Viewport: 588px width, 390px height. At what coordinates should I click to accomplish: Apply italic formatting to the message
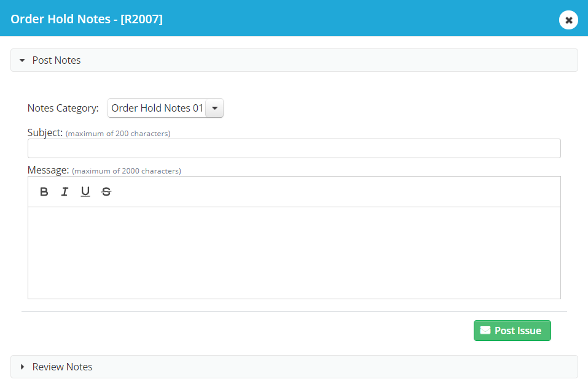pos(65,192)
